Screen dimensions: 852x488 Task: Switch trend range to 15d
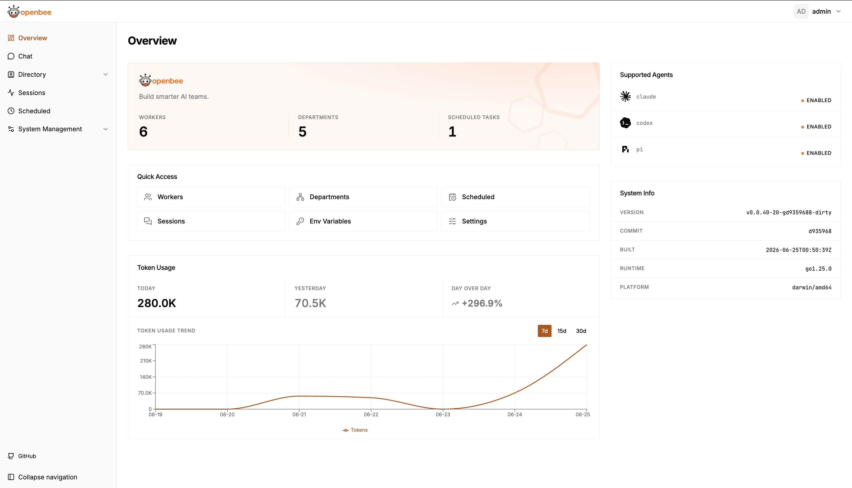(x=562, y=331)
